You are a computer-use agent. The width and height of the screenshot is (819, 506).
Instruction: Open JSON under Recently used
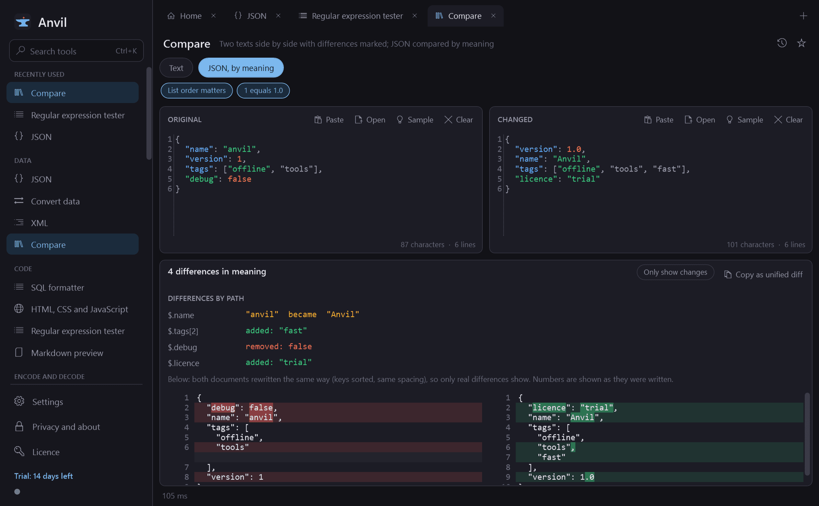pos(72,136)
